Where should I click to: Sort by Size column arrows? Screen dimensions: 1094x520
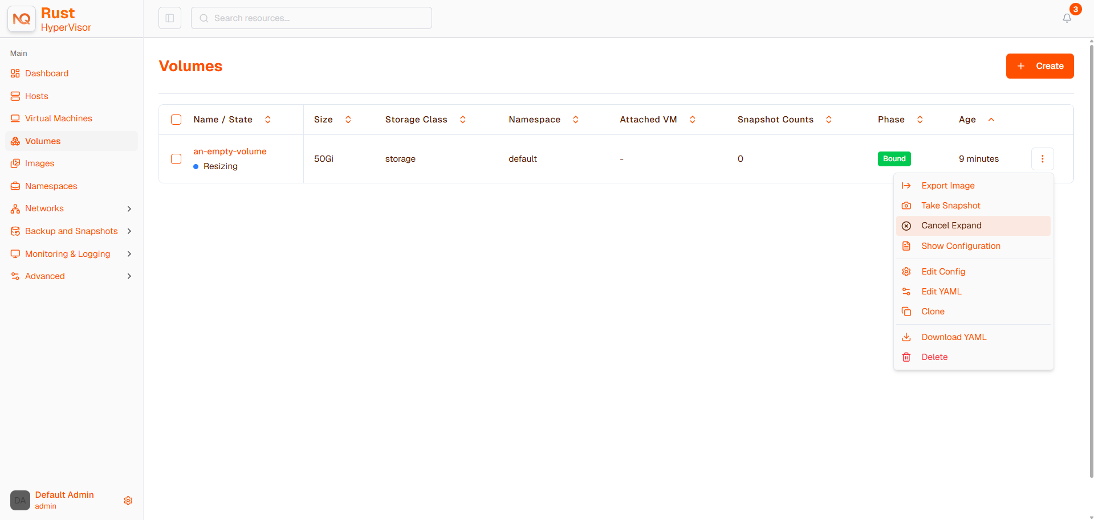pyautogui.click(x=348, y=120)
